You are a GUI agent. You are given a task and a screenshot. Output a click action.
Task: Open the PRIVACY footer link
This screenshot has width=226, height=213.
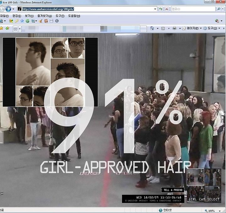143,201
